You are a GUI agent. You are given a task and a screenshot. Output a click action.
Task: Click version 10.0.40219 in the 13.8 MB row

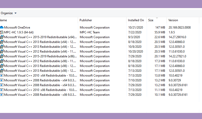pos(175,76)
